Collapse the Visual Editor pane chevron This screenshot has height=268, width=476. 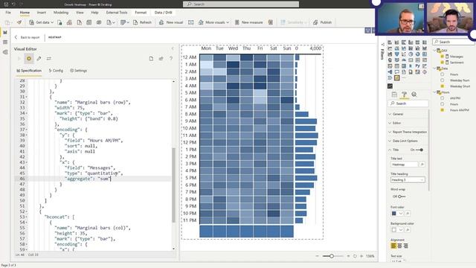(x=173, y=48)
